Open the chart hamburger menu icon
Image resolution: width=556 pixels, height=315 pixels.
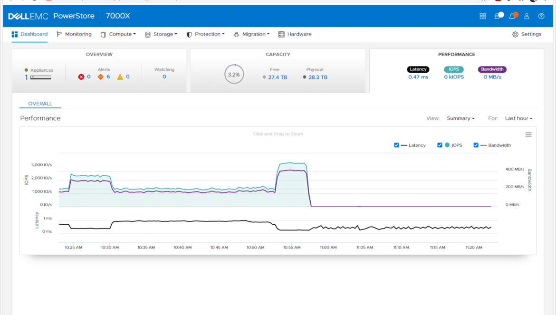coord(528,134)
